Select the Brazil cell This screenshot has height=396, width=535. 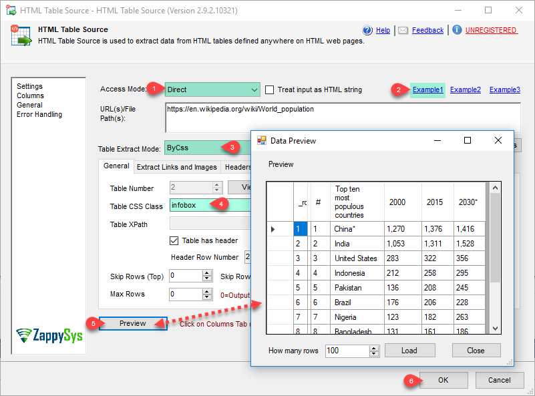click(x=357, y=303)
